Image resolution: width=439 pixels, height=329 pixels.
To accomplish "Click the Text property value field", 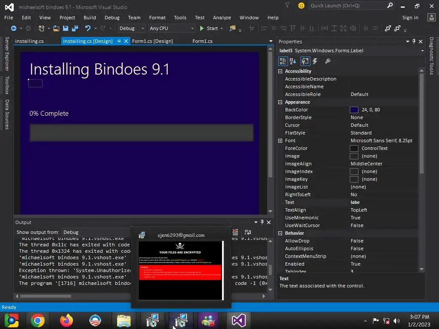I will tap(384, 202).
